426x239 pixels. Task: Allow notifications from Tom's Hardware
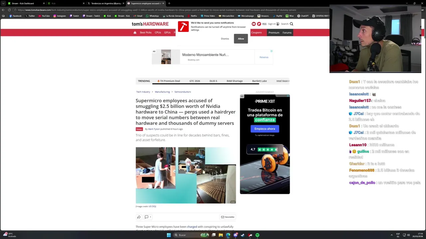click(241, 39)
